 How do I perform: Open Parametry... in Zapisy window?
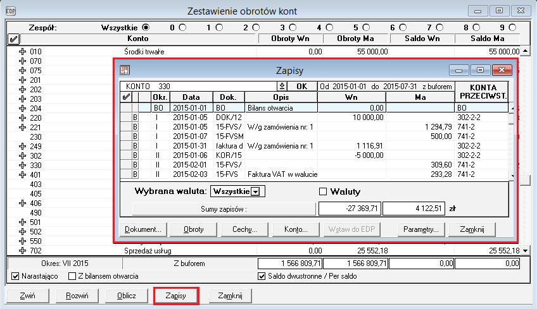click(x=421, y=229)
